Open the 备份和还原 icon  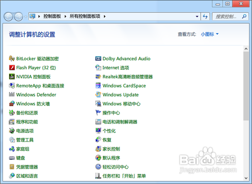click(12, 113)
